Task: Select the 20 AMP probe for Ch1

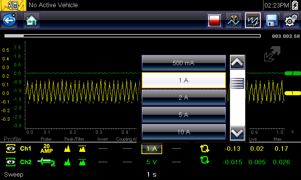Action: point(47,149)
